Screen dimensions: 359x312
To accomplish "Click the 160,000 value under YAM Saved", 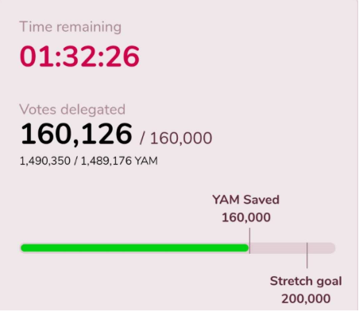I will tap(246, 217).
